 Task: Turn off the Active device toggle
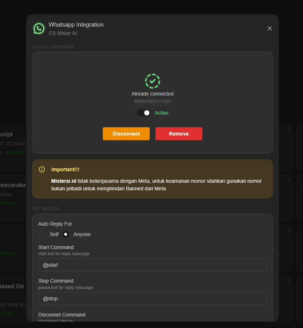pos(144,113)
